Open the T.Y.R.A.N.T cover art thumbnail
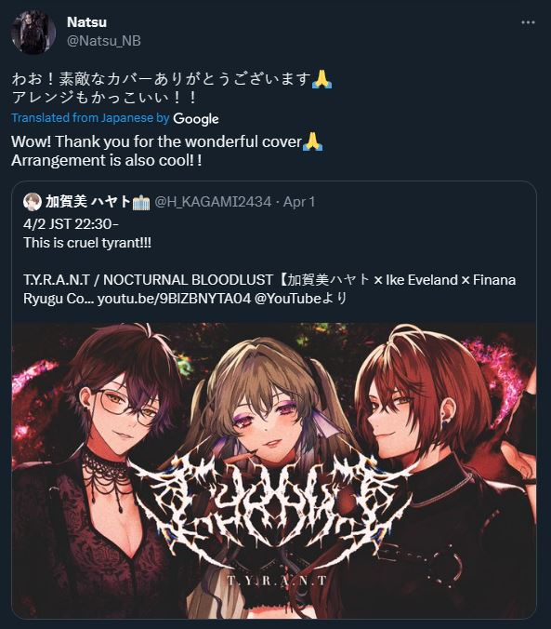 [274, 471]
